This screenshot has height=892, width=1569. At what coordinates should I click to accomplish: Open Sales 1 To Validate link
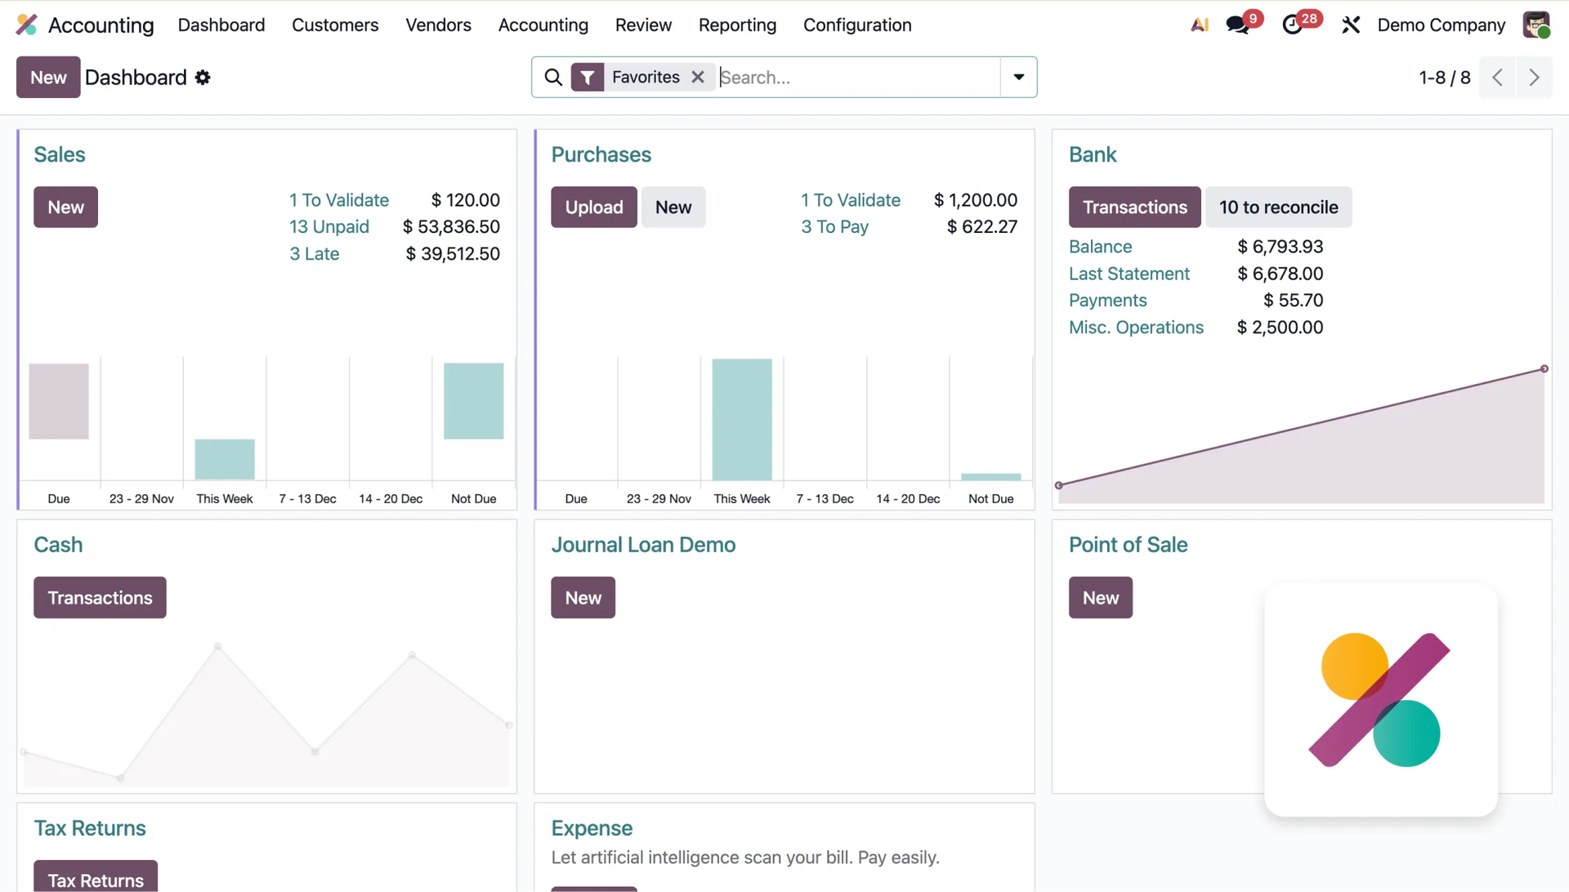(338, 200)
